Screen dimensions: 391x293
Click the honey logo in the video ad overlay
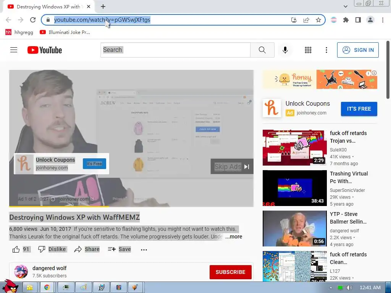coord(24,164)
